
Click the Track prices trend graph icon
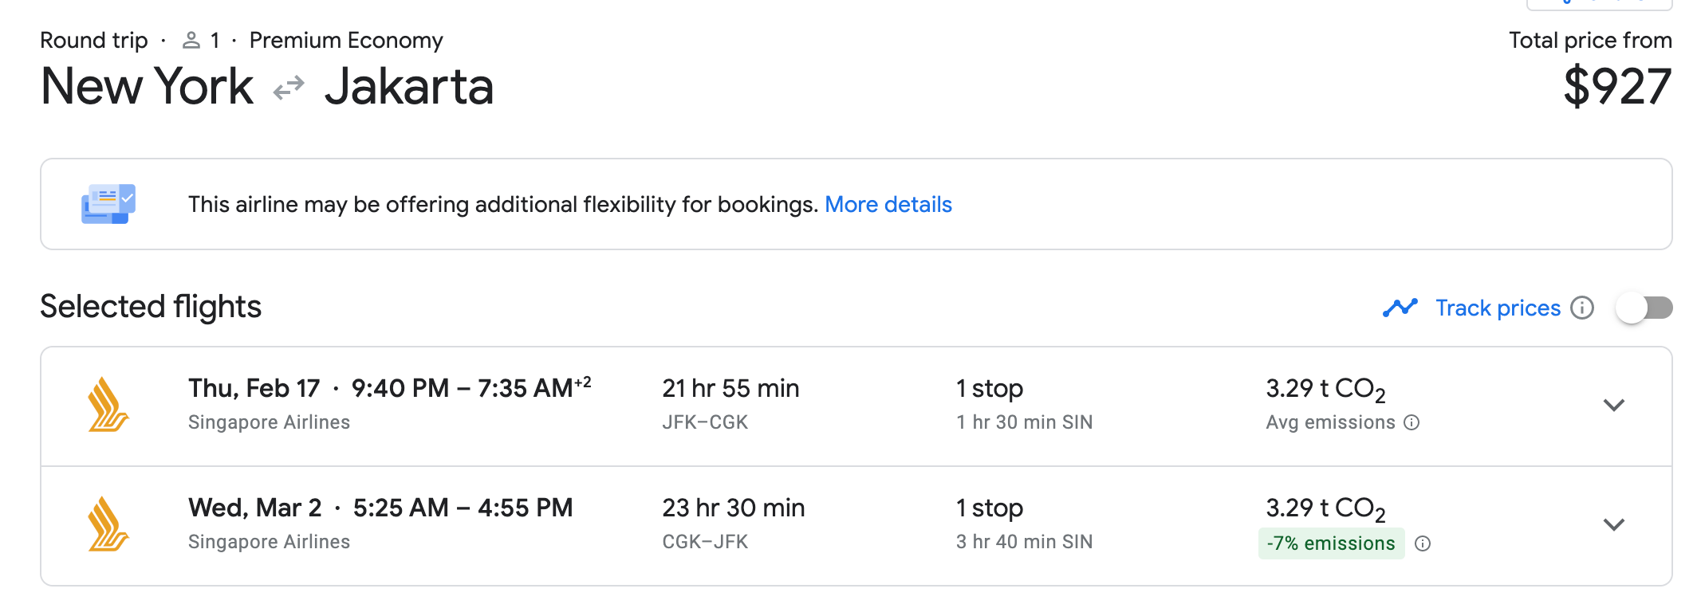coord(1400,308)
